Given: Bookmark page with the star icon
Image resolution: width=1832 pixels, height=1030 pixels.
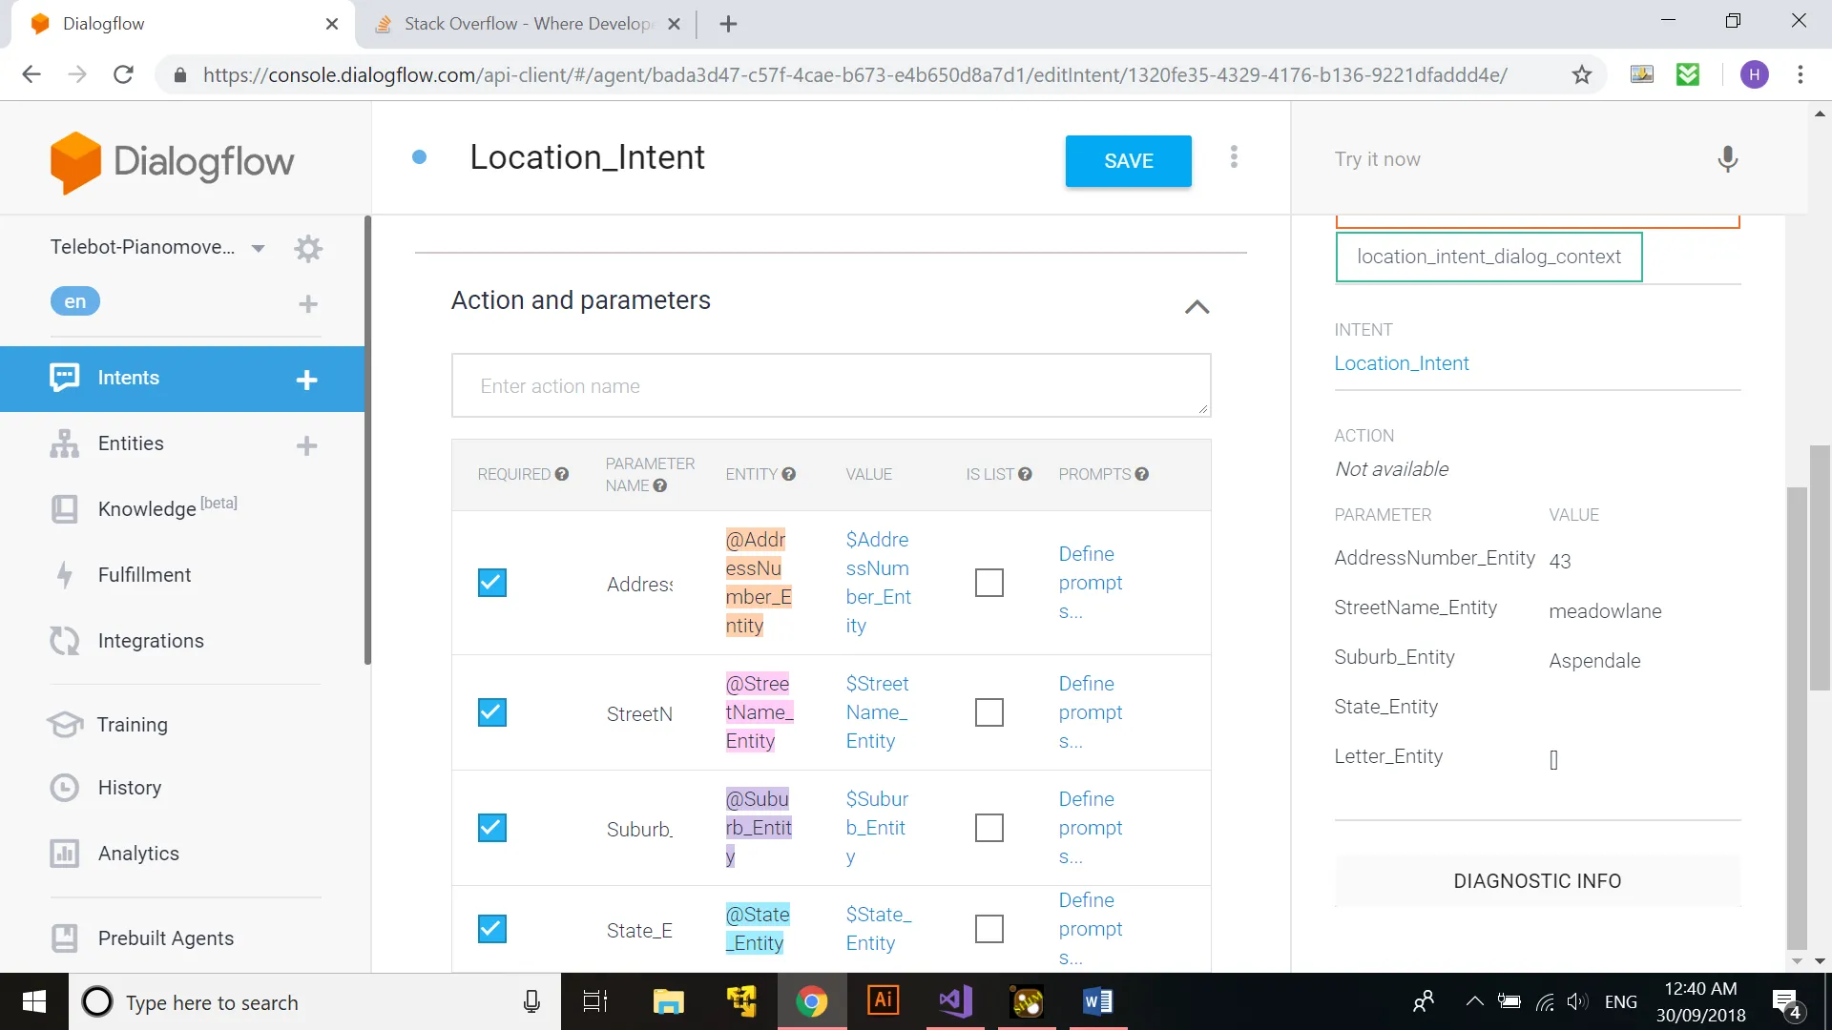Looking at the screenshot, I should point(1582,74).
